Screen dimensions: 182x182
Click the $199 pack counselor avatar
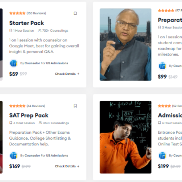tap(162, 156)
